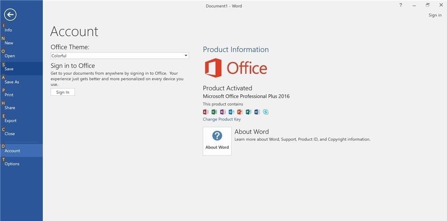Select Close in the left sidebar
Image resolution: width=447 pixels, height=221 pixels.
pyautogui.click(x=21, y=133)
